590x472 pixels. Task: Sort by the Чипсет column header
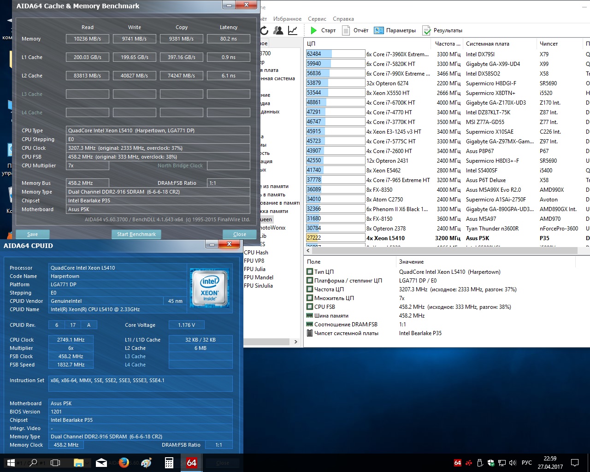[x=560, y=44]
